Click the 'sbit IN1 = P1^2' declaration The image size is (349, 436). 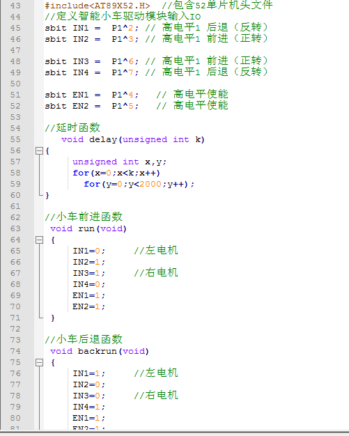coord(91,28)
